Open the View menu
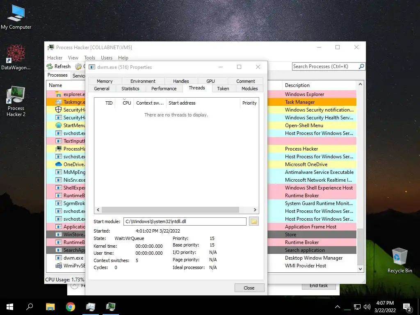Screen dimensions: 420x315 point(73,57)
